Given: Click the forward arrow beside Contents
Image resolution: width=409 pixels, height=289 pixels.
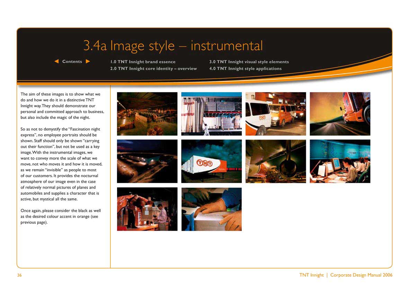Looking at the screenshot, I should [88, 61].
